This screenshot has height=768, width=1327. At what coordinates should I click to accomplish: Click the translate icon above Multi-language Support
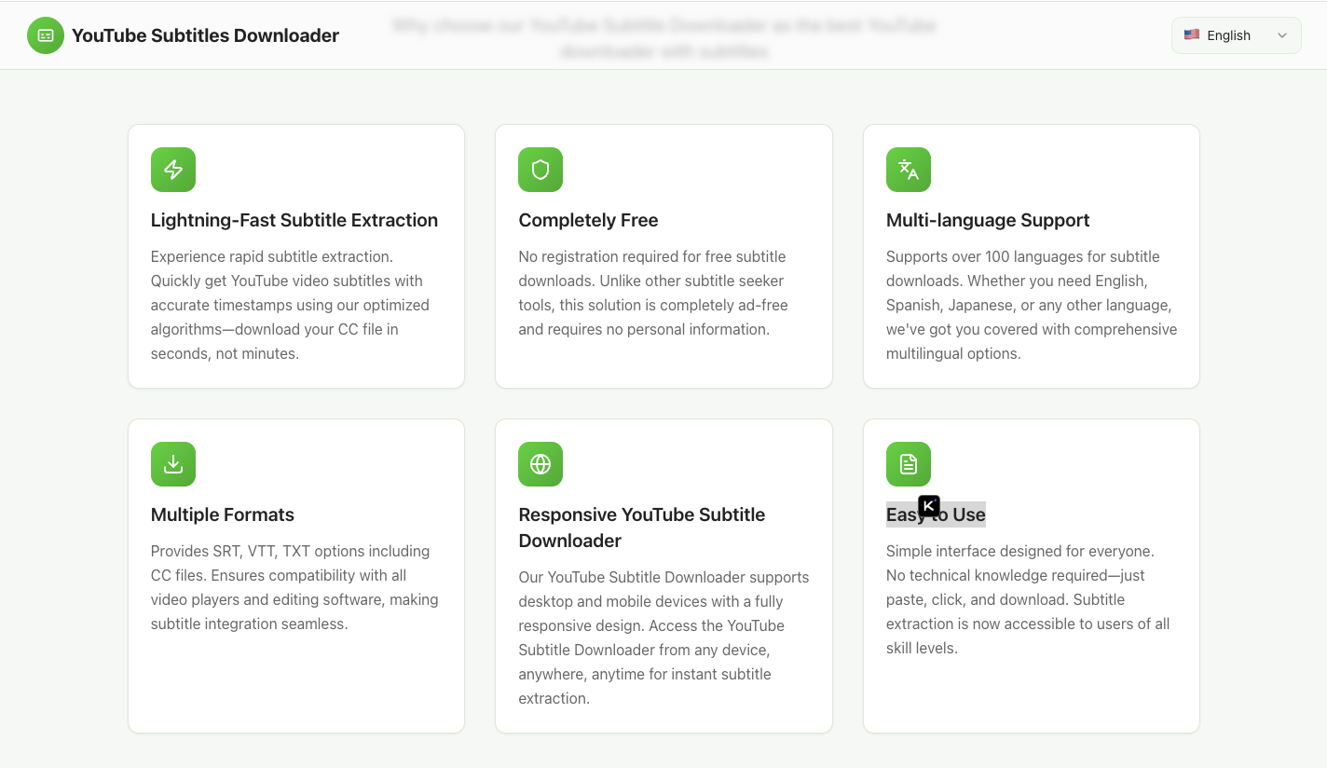[909, 170]
